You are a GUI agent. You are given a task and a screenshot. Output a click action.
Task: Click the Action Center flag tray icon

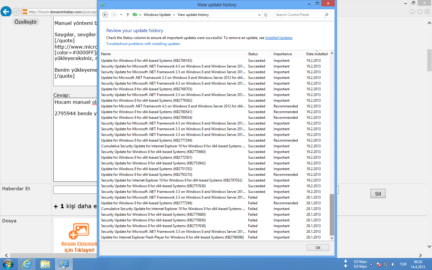tap(379, 264)
